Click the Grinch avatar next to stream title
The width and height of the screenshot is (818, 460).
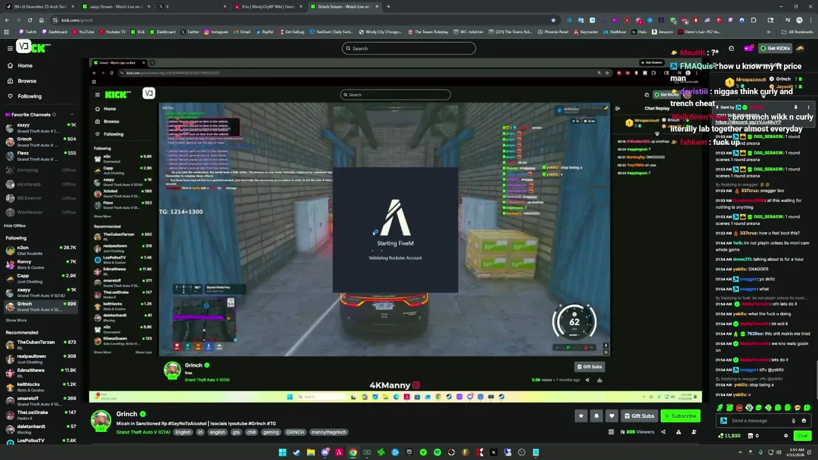(x=100, y=420)
